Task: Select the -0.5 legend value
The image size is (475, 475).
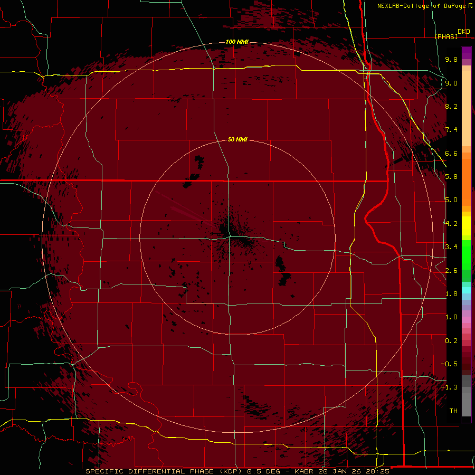Action: (x=449, y=364)
